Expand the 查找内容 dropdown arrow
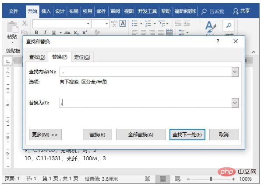This screenshot has height=186, width=261. pos(235,72)
